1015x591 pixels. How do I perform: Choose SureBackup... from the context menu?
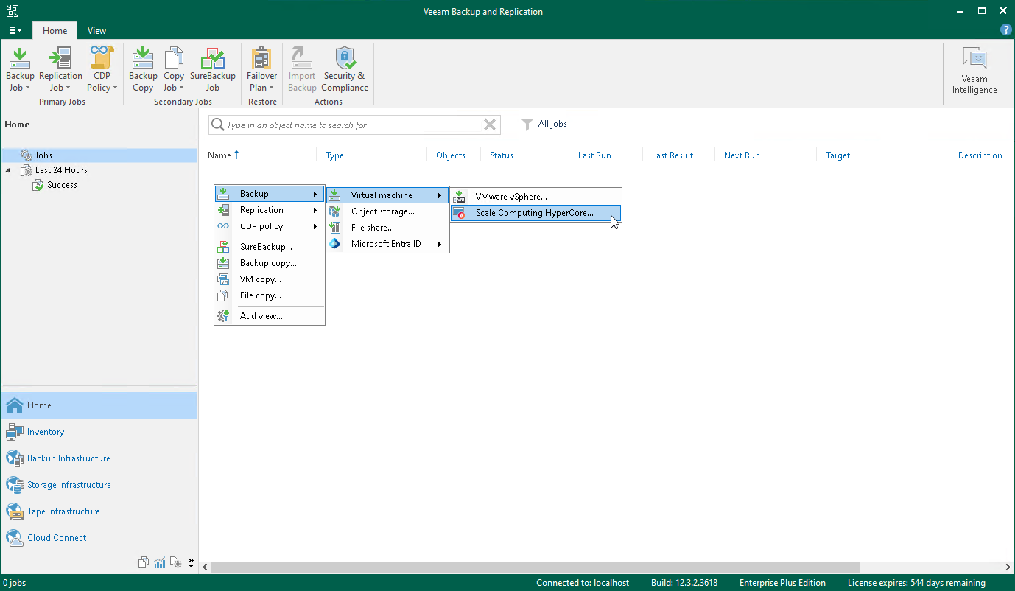click(x=269, y=247)
